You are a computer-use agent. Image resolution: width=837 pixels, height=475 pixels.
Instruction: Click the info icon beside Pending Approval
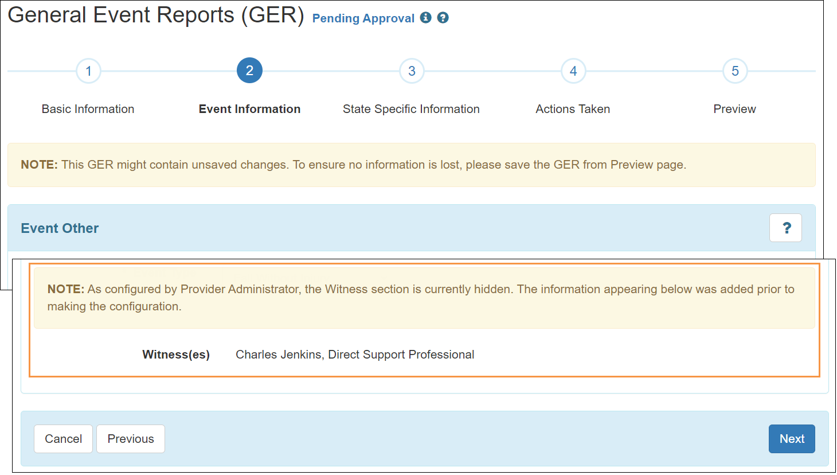(x=425, y=18)
